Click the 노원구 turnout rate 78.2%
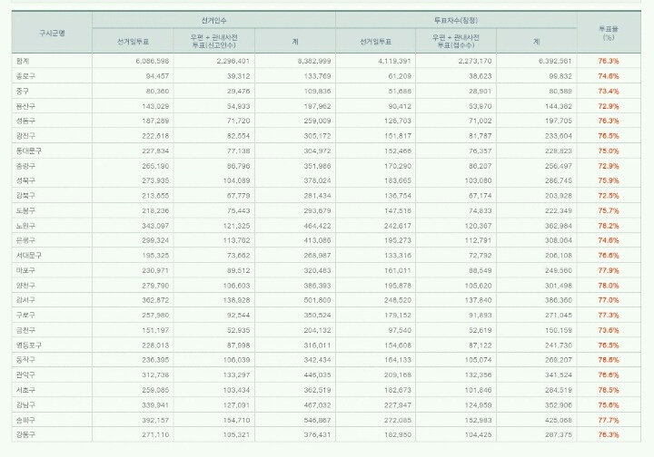Image resolution: width=654 pixels, height=457 pixels. (x=609, y=226)
